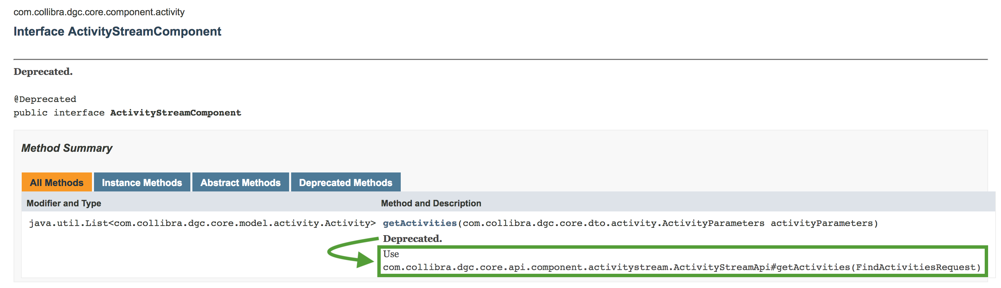Click the Method and Description column header
The image size is (1001, 288).
(x=431, y=203)
